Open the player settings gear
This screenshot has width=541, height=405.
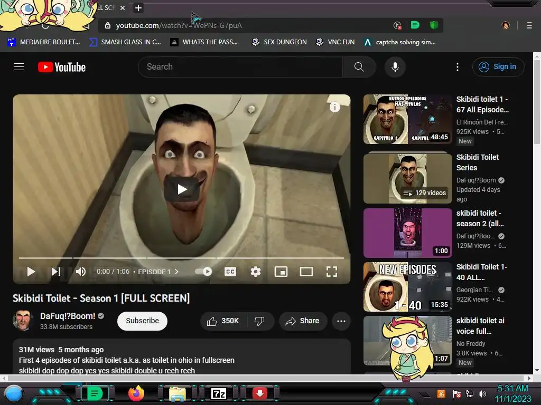(x=255, y=272)
